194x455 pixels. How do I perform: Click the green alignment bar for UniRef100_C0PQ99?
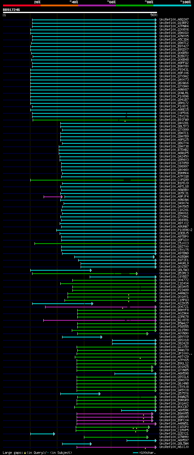(x=93, y=180)
